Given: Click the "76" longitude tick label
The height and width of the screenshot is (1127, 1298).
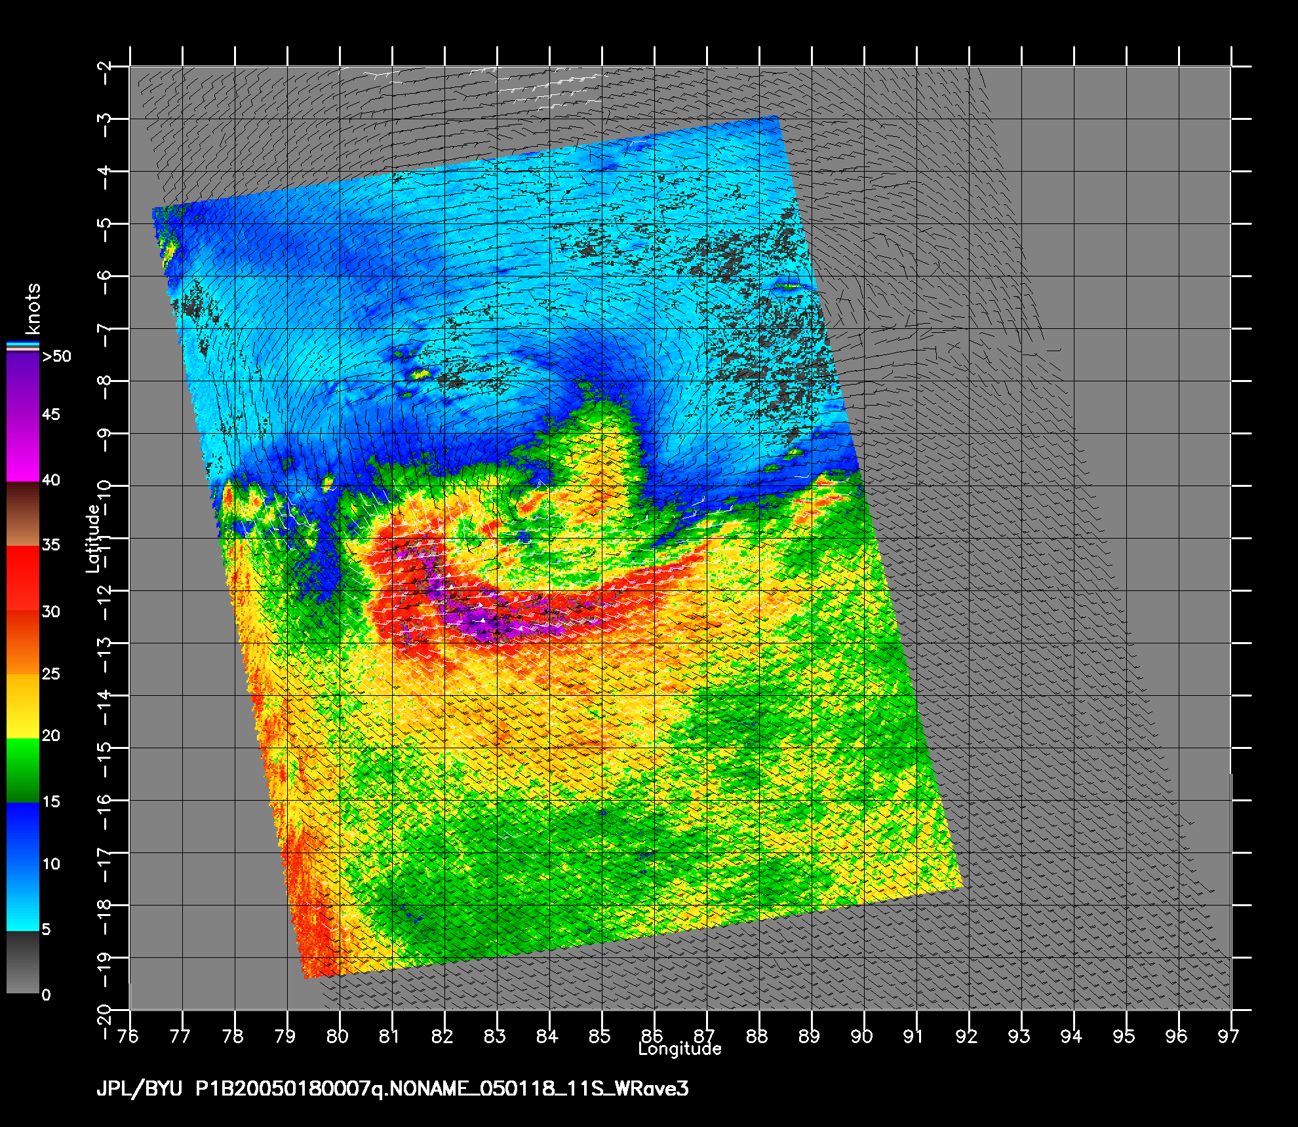Looking at the screenshot, I should 129,1036.
